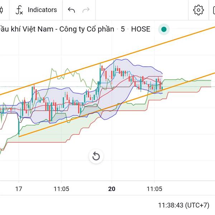Click the first 11:05 time axis label

(x=61, y=189)
